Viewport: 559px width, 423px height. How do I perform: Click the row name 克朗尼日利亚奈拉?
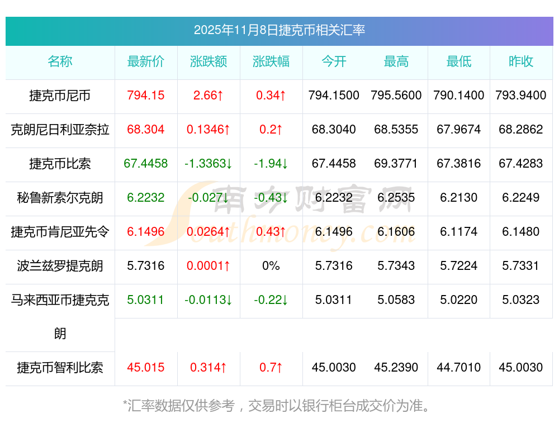click(x=60, y=130)
